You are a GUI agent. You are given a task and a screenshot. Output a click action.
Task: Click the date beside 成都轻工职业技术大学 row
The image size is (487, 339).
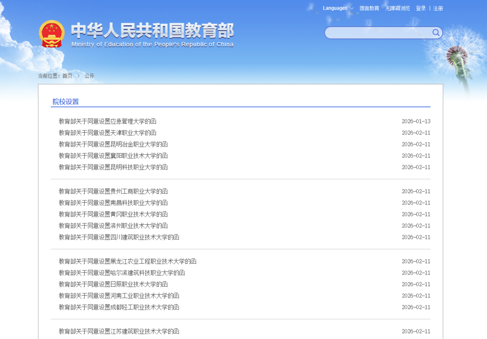pos(416,307)
